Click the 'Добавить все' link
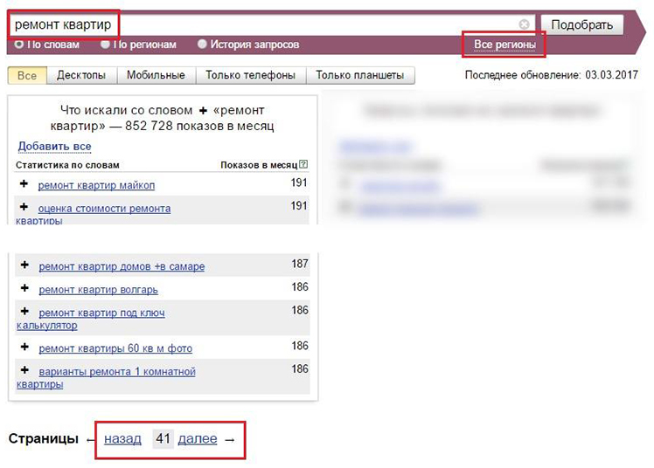 click(54, 146)
